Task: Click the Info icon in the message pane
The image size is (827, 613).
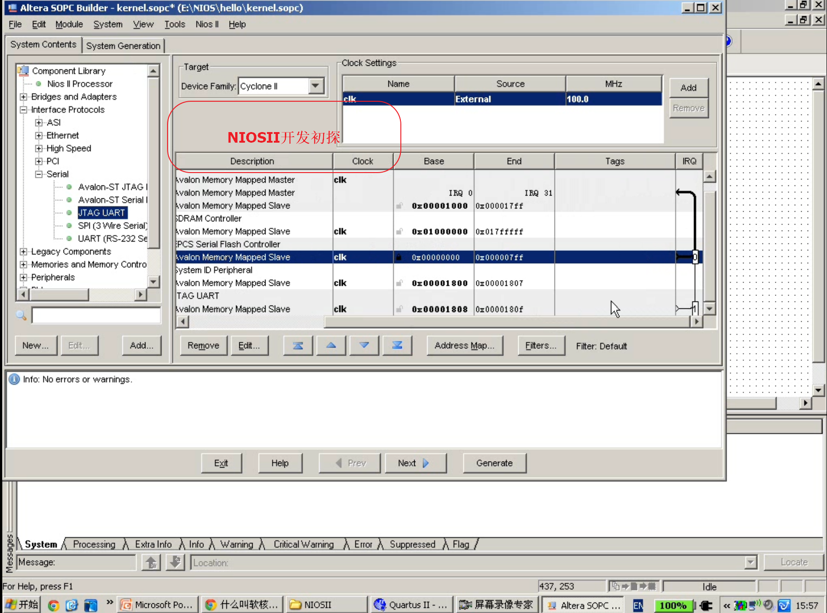Action: [14, 379]
